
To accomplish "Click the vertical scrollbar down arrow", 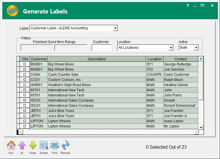I will tap(201, 127).
